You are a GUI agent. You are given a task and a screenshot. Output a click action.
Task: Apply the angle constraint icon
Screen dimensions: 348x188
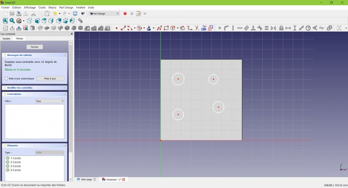[x=315, y=28]
